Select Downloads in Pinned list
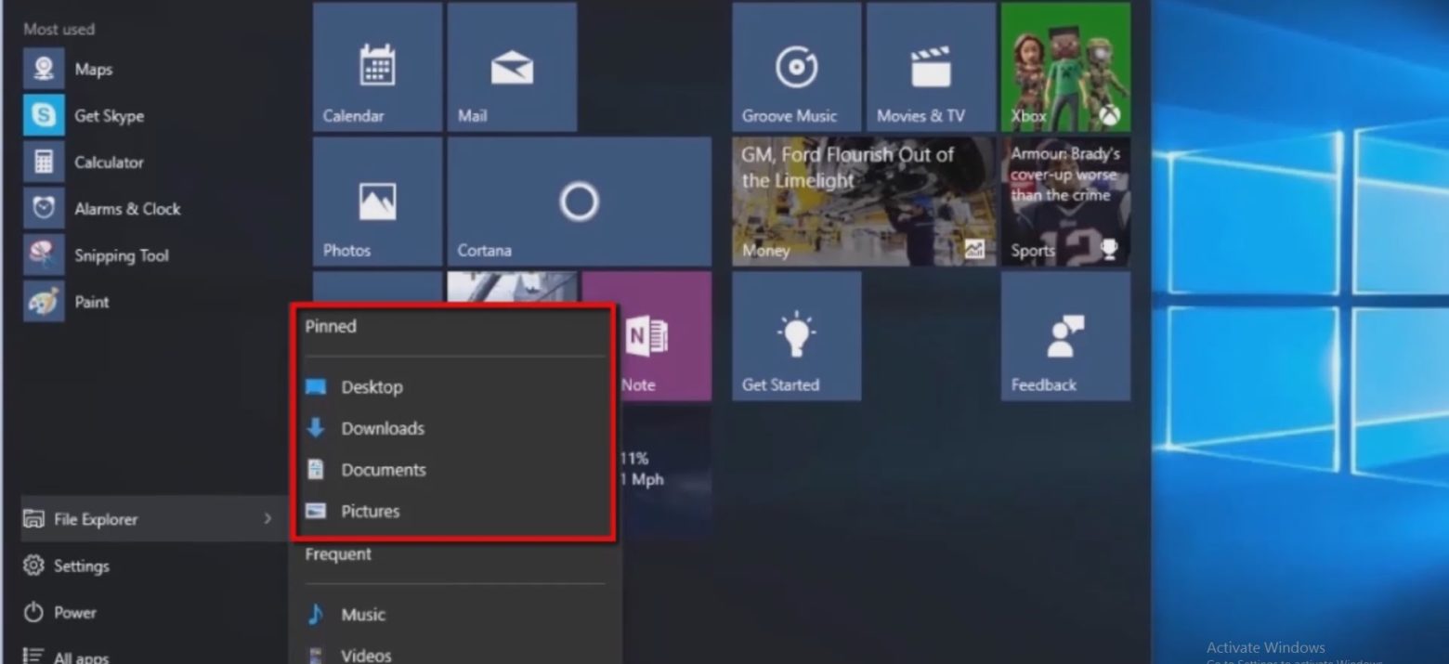 tap(382, 428)
